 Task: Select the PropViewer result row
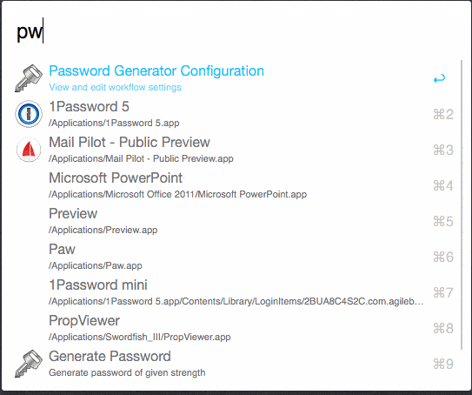(235, 328)
